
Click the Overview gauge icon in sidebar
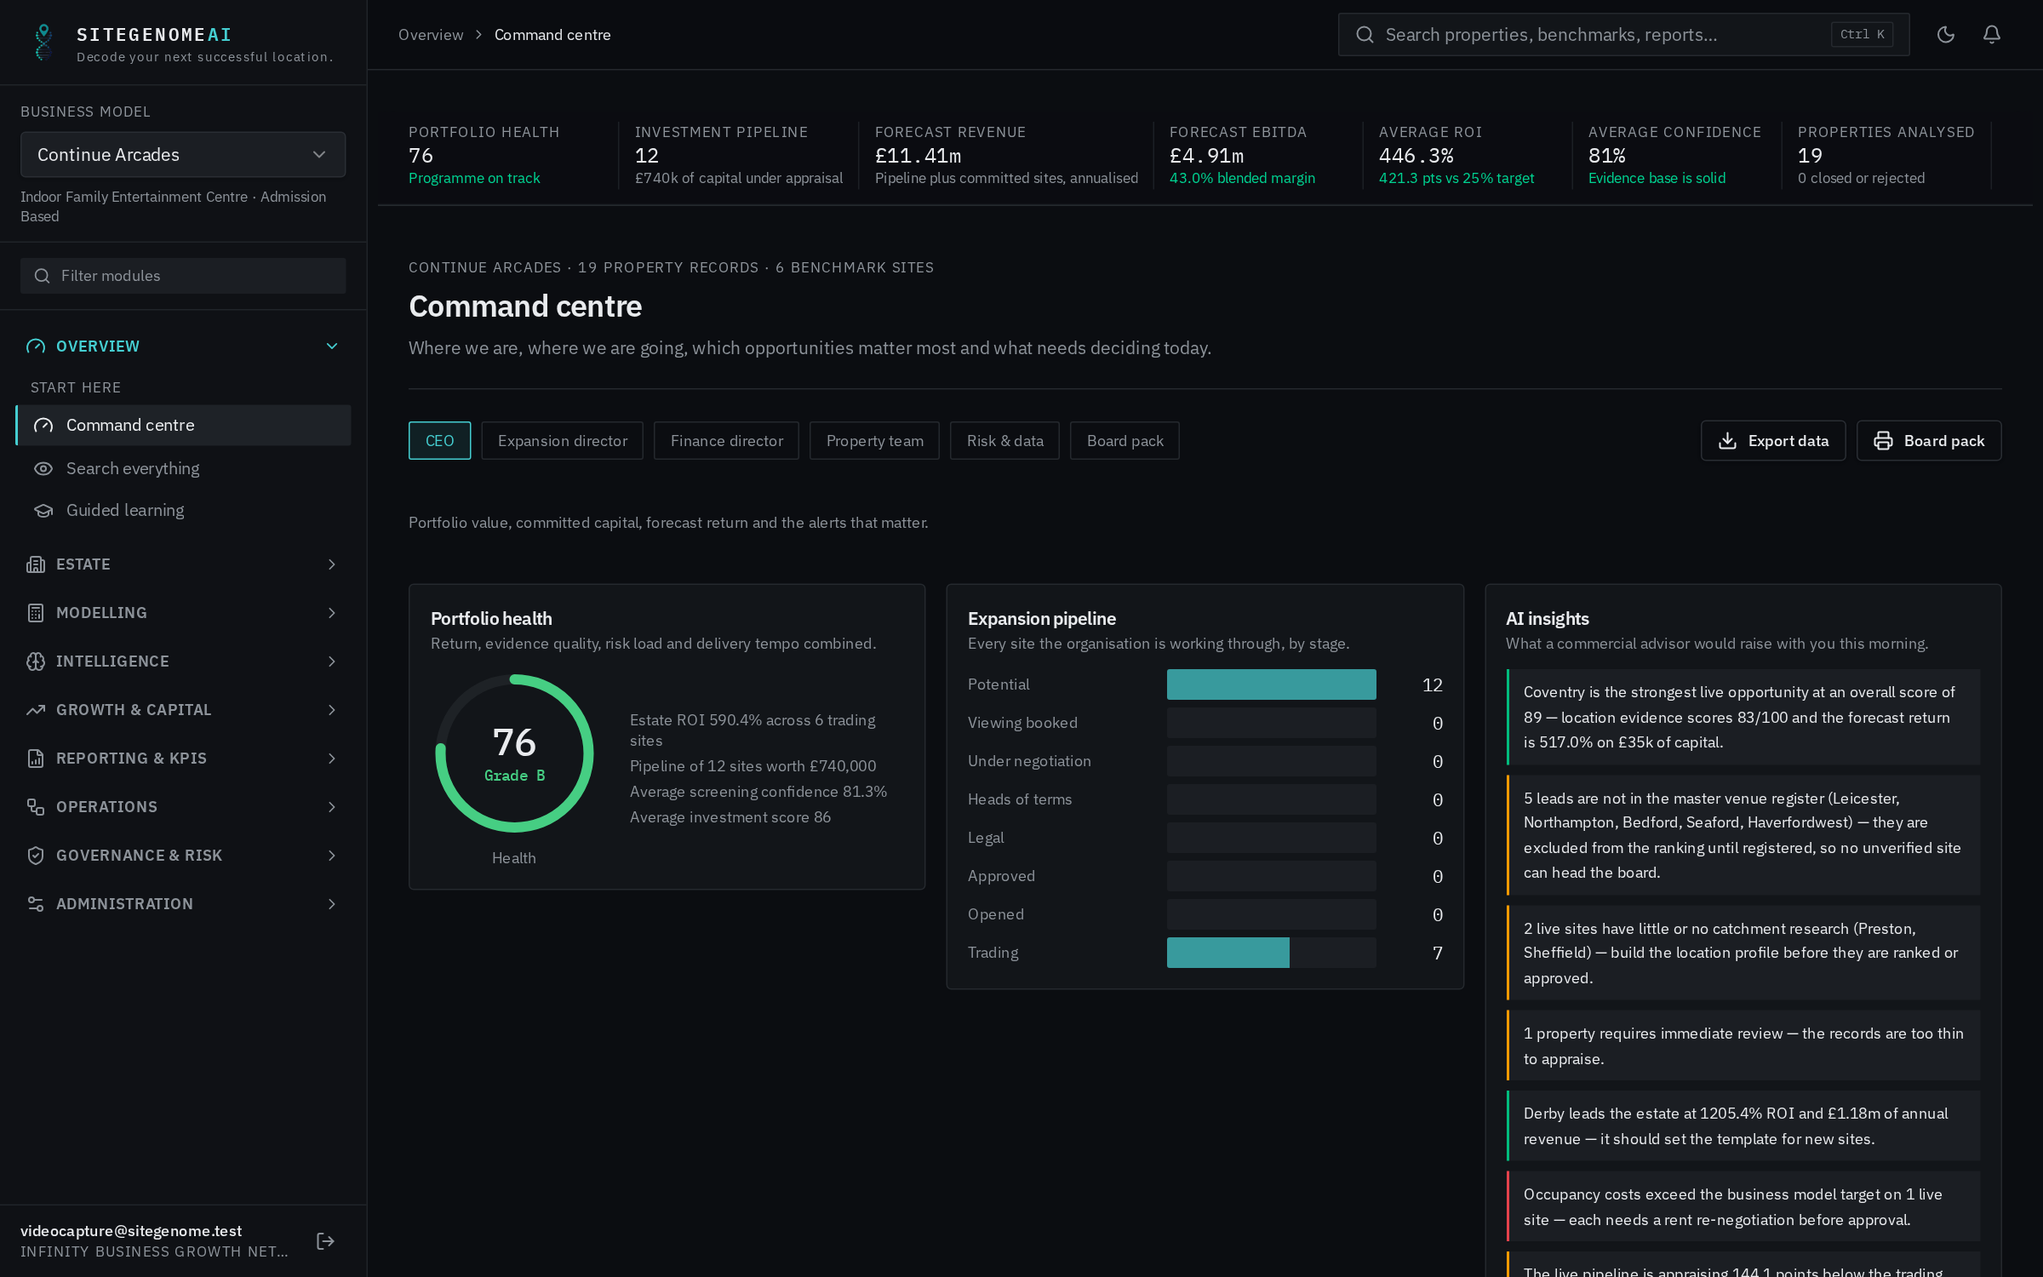coord(36,346)
